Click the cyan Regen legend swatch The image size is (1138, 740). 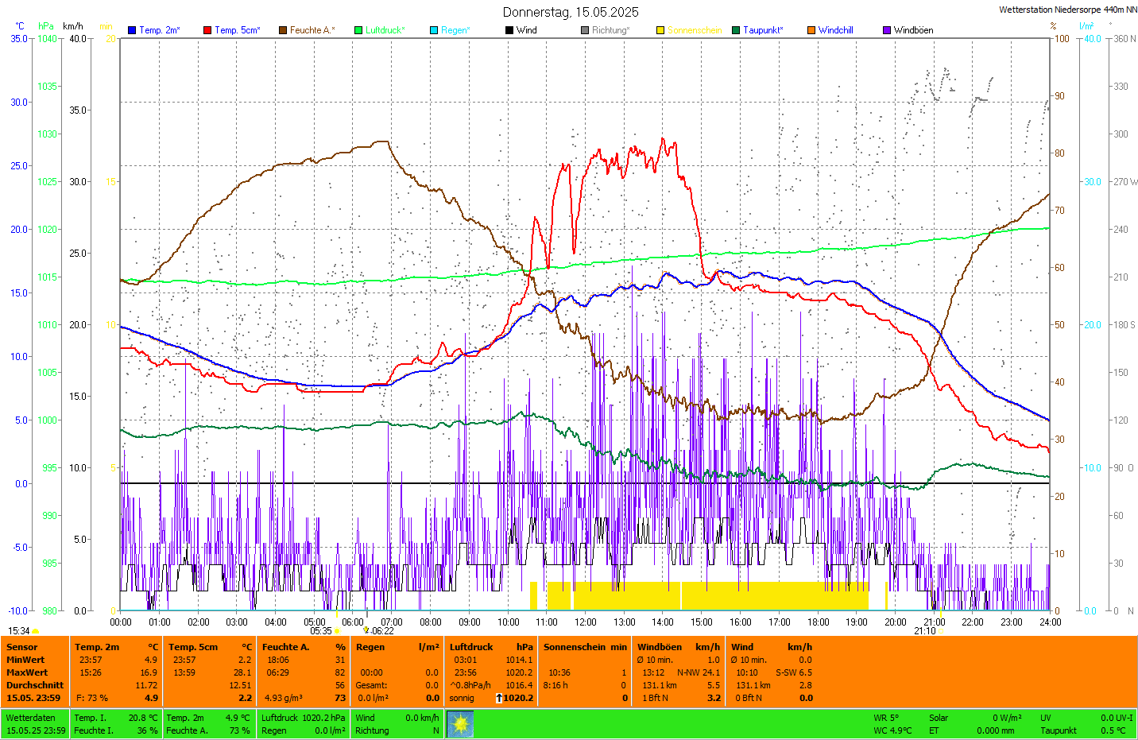point(434,30)
